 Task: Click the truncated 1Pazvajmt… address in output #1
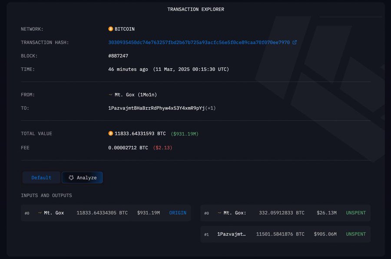pyautogui.click(x=231, y=234)
